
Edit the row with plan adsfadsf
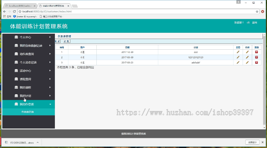point(247,63)
